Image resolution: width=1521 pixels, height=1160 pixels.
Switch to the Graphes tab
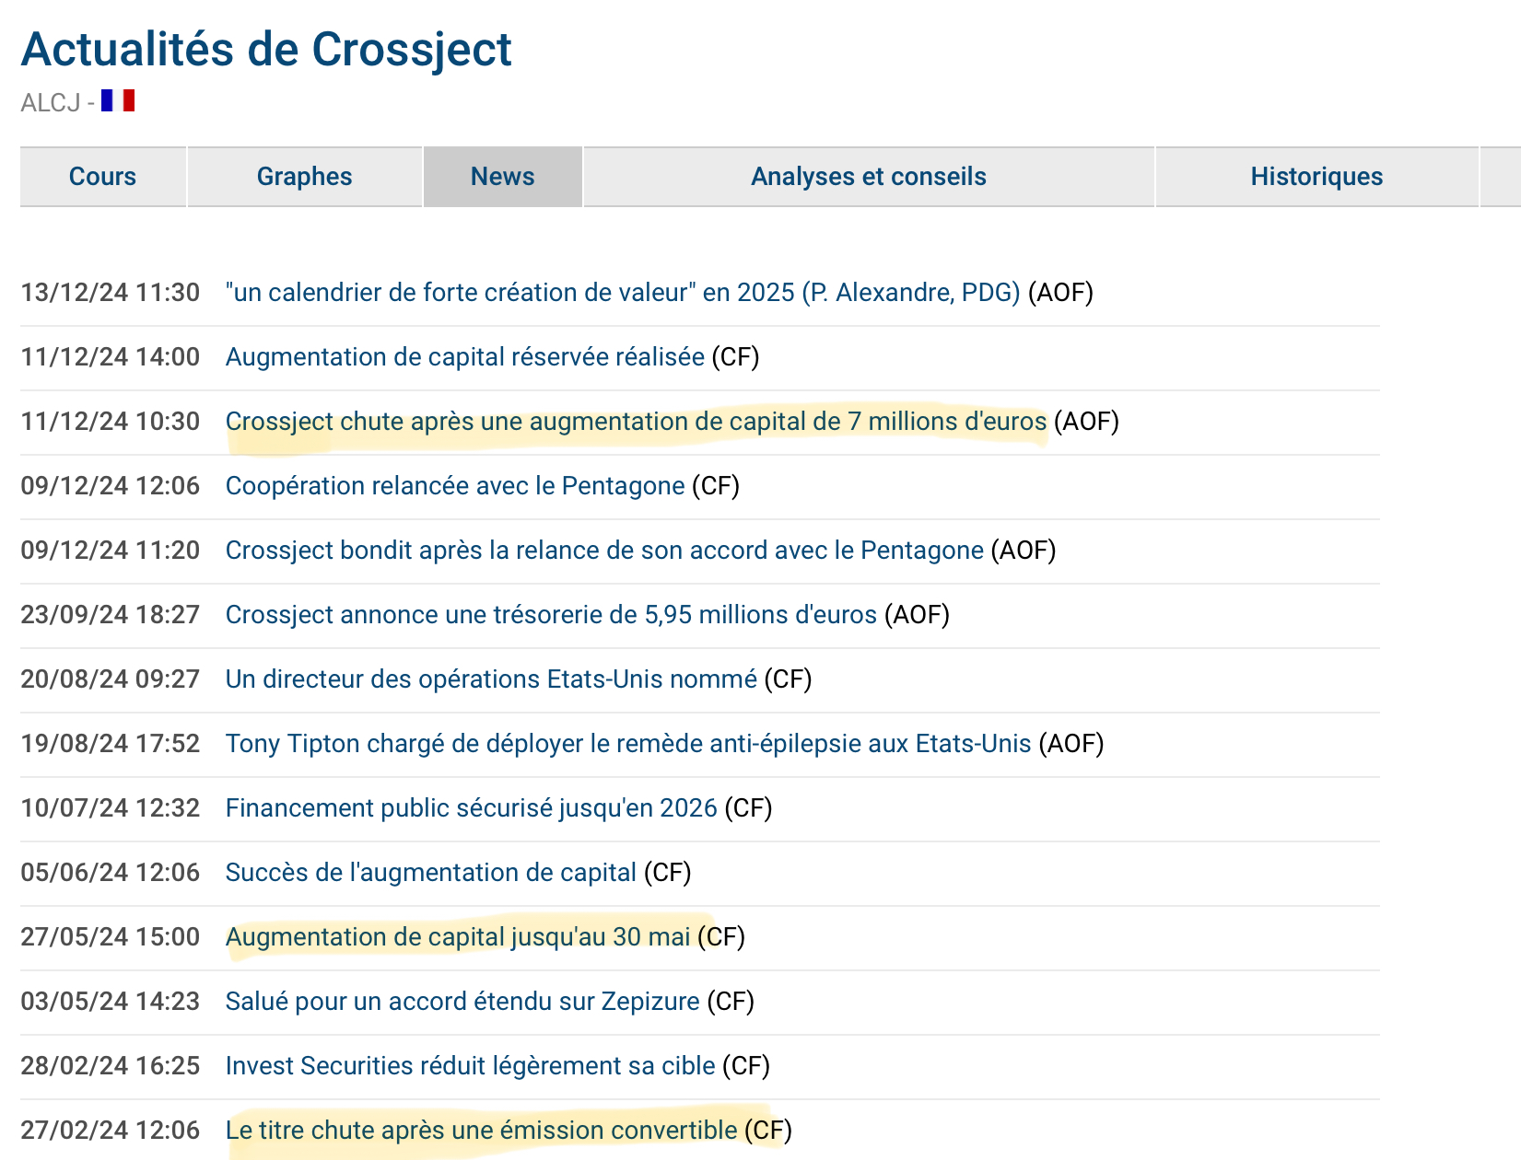[305, 177]
